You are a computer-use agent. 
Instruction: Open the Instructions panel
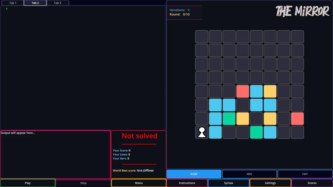coord(187,183)
